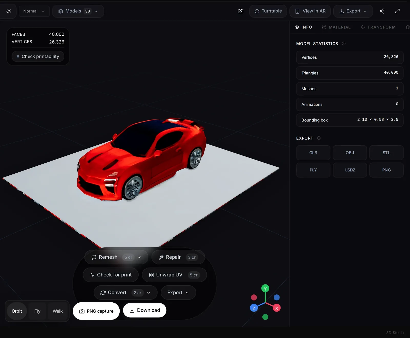Open the Normal shading dropdown
Viewport: 410px width, 338px height.
click(x=34, y=11)
